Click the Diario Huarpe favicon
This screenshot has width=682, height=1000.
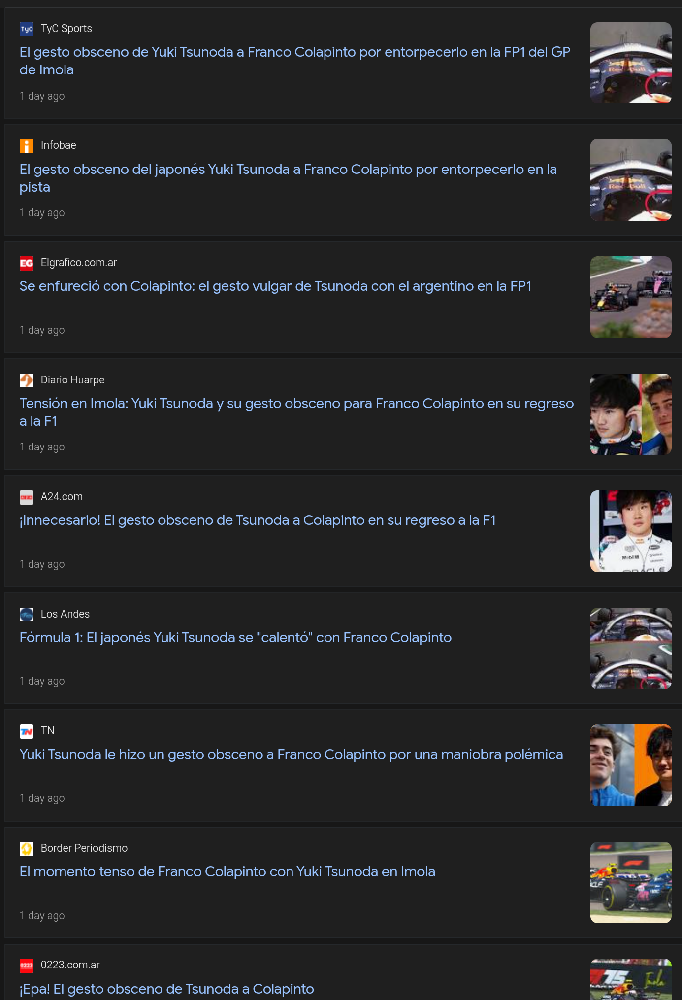point(27,380)
